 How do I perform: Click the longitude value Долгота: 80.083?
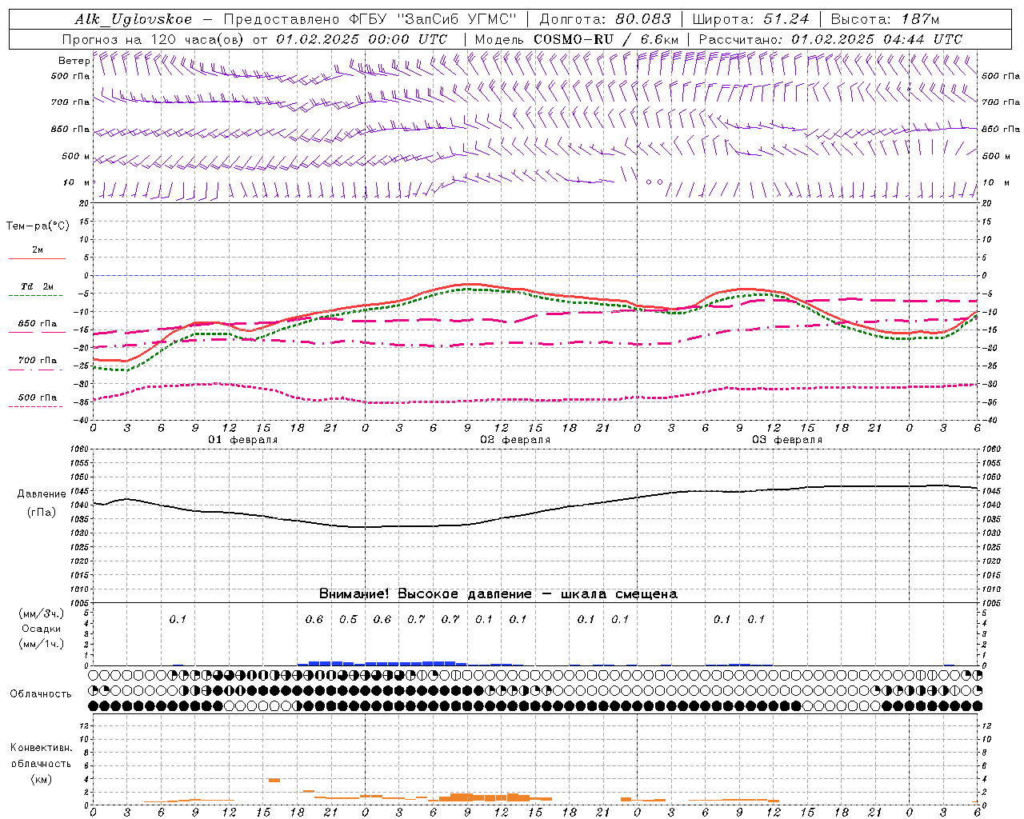[x=606, y=19]
